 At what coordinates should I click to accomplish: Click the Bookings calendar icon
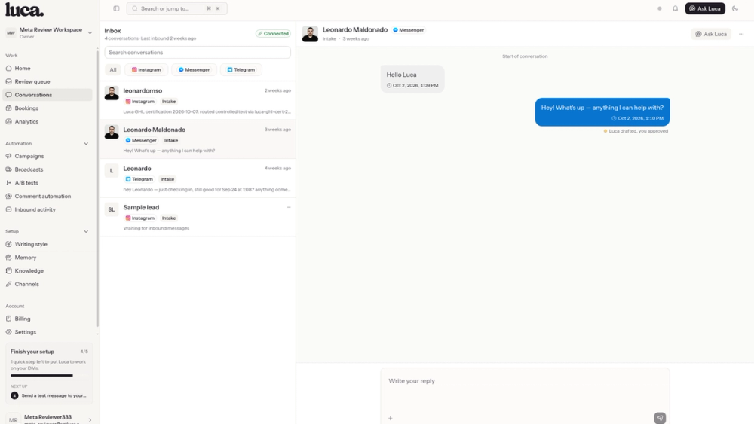(x=8, y=108)
